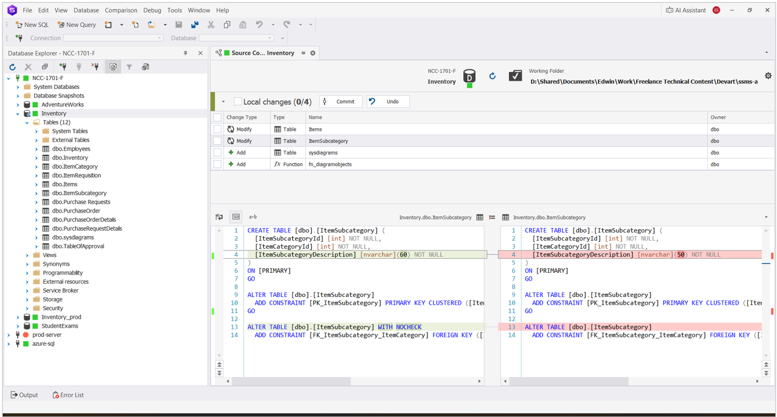Click the Close Connection red-X plug icon

click(95, 67)
